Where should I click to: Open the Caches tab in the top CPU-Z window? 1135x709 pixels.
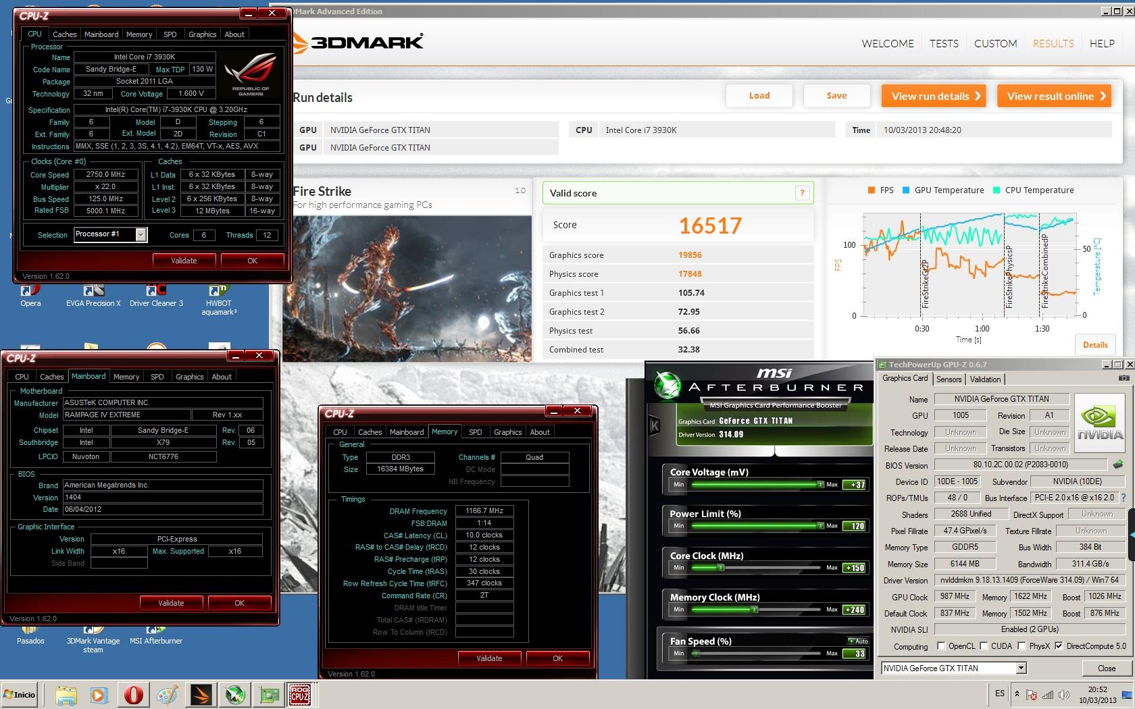click(65, 34)
